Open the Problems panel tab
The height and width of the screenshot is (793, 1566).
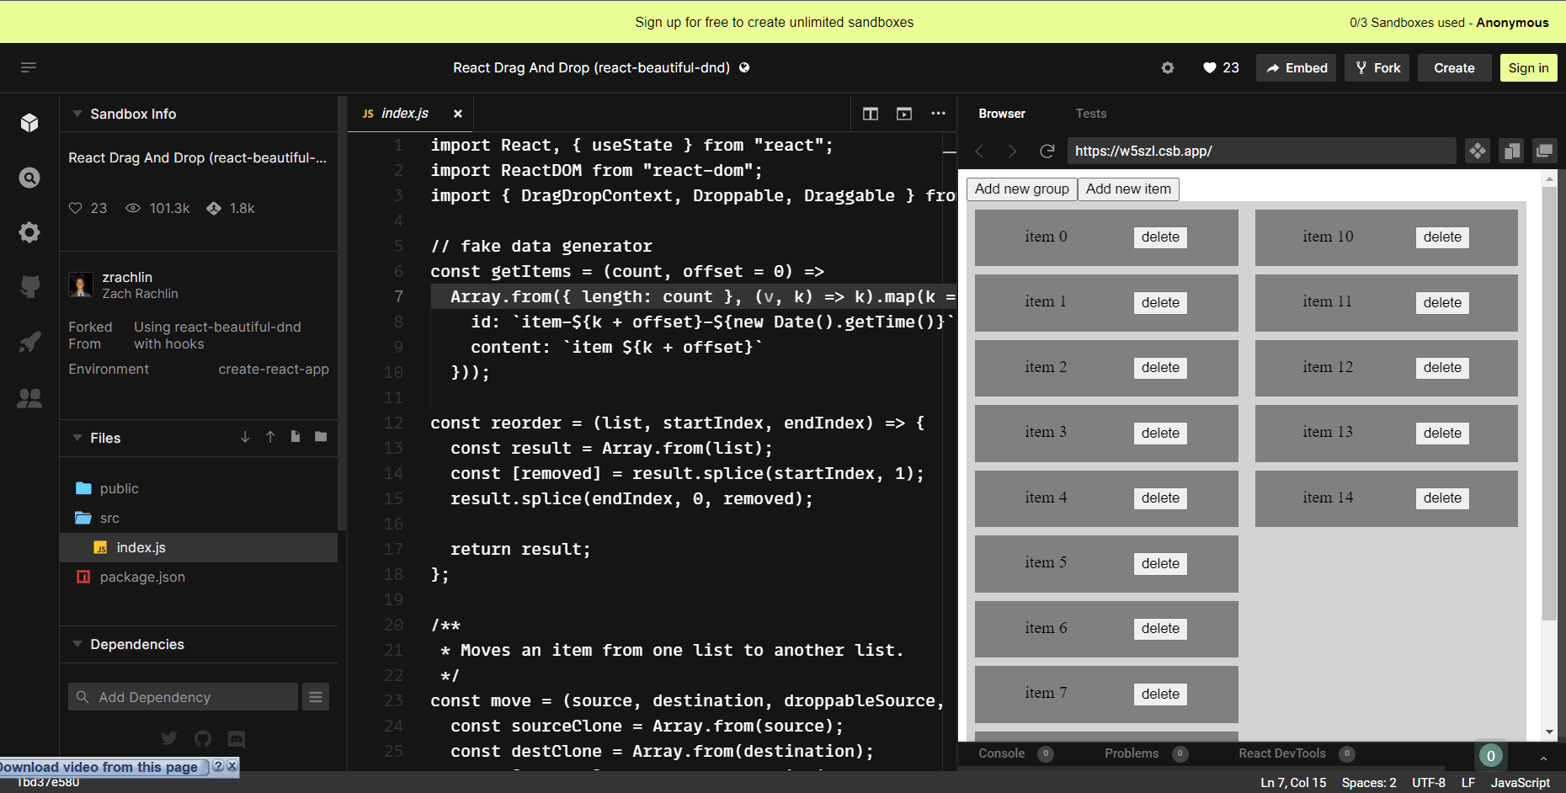tap(1146, 753)
